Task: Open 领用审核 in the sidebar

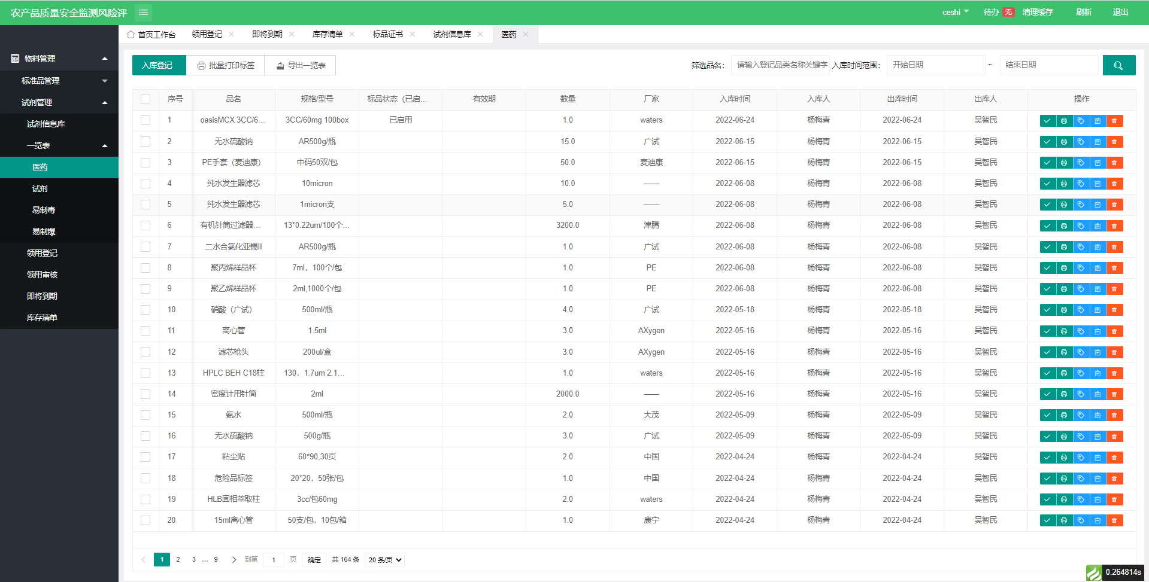Action: click(x=59, y=275)
